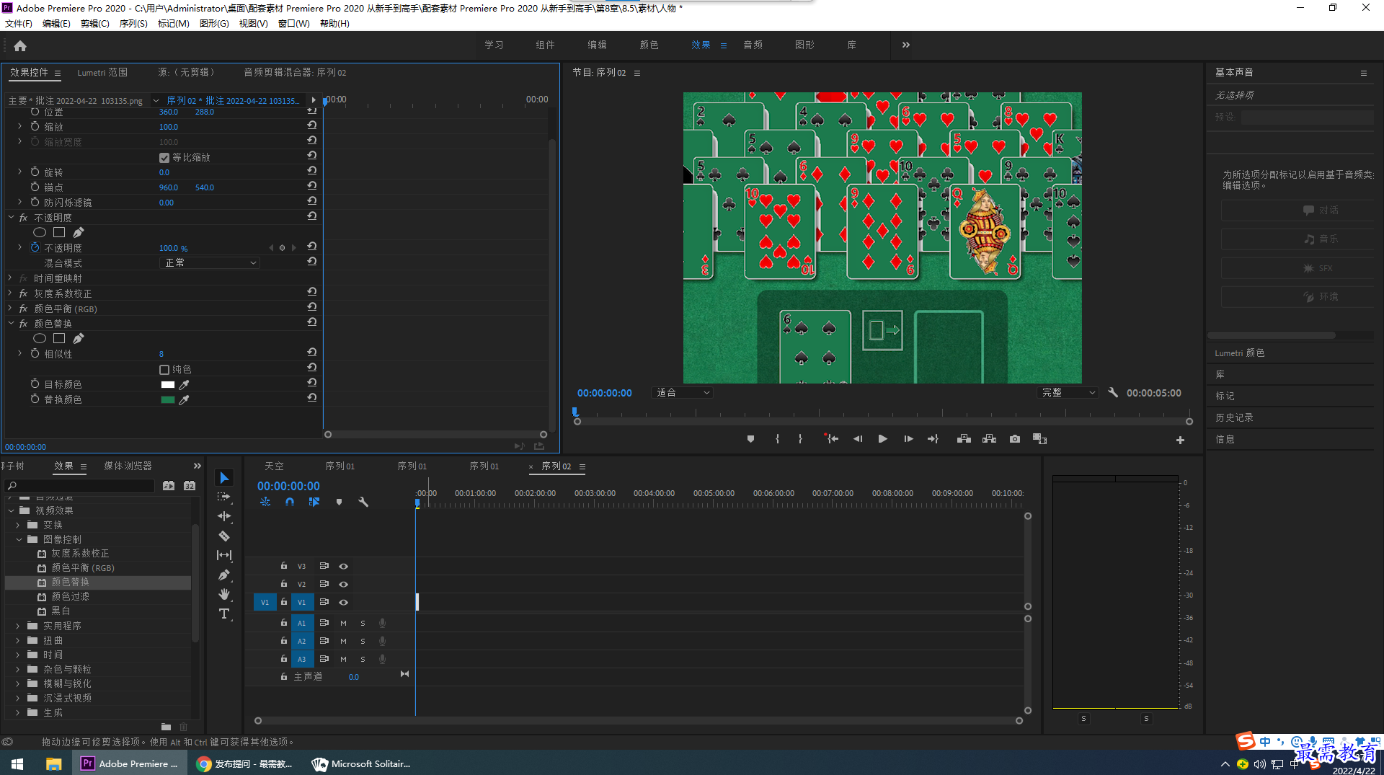The image size is (1384, 775).
Task: Click the Extract button
Action: [x=989, y=439]
